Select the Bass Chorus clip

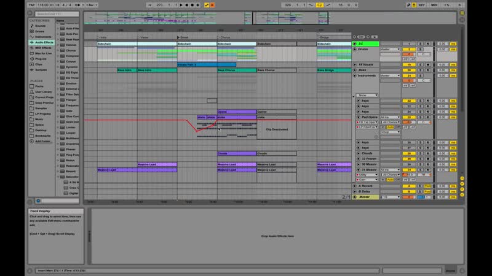[237, 70]
